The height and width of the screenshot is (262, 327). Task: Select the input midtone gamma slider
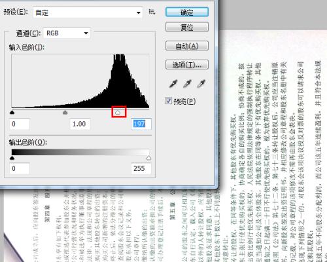(x=65, y=112)
